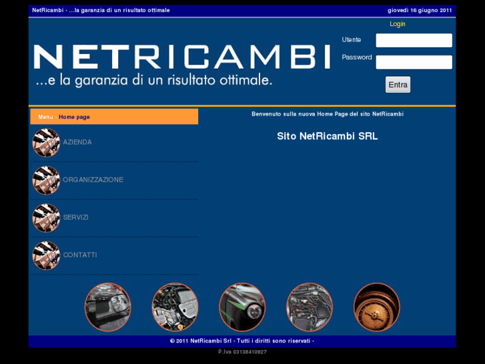The width and height of the screenshot is (485, 364).
Task: Open the green-striped car headlight thumbnail
Action: point(242,307)
